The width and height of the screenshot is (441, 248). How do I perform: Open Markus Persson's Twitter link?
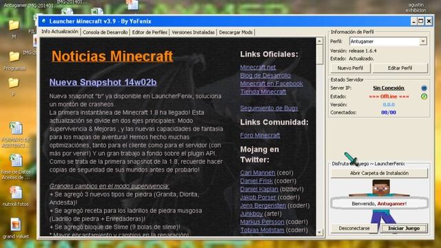tap(262, 222)
